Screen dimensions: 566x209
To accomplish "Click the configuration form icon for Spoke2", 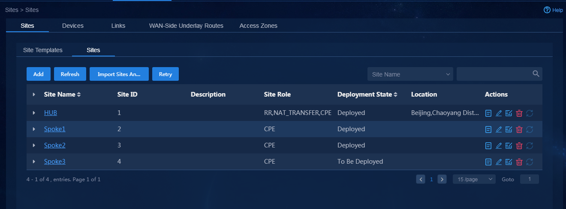I will click(x=509, y=146).
